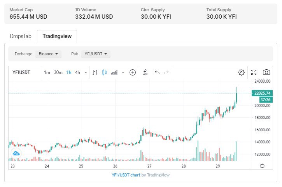Select the candlestick chart style icon
Screen dimensions: 282x187
104,72
